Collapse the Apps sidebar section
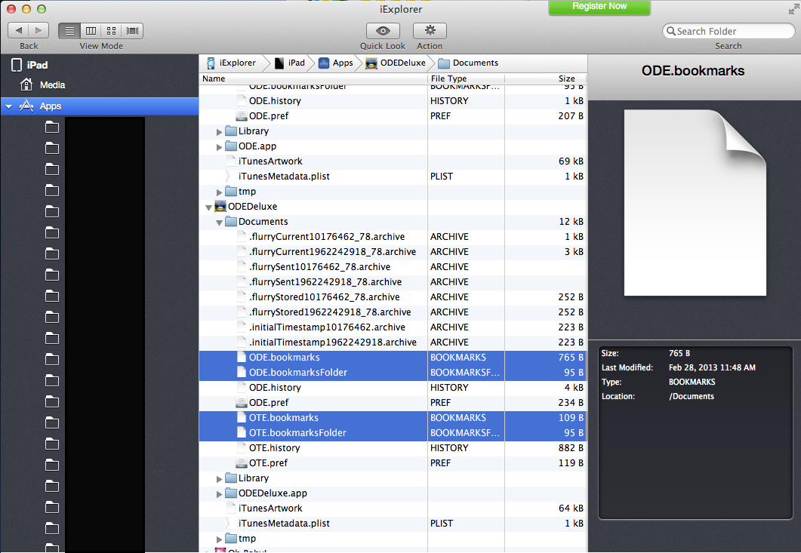This screenshot has width=801, height=553. (9, 106)
